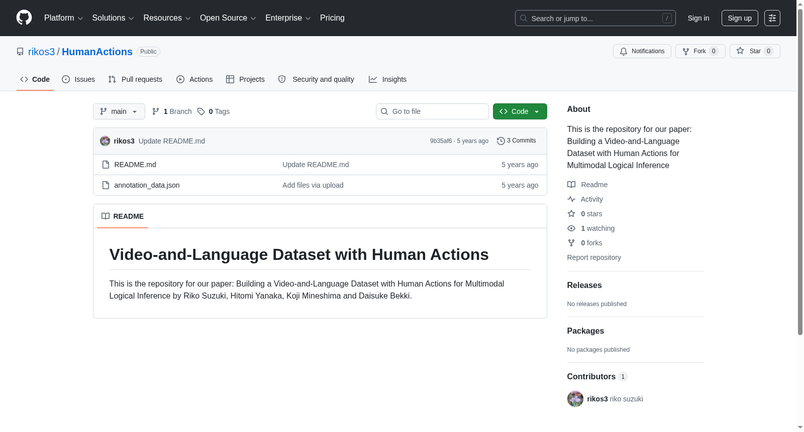
Task: View the 1 watching link
Action: (591, 228)
